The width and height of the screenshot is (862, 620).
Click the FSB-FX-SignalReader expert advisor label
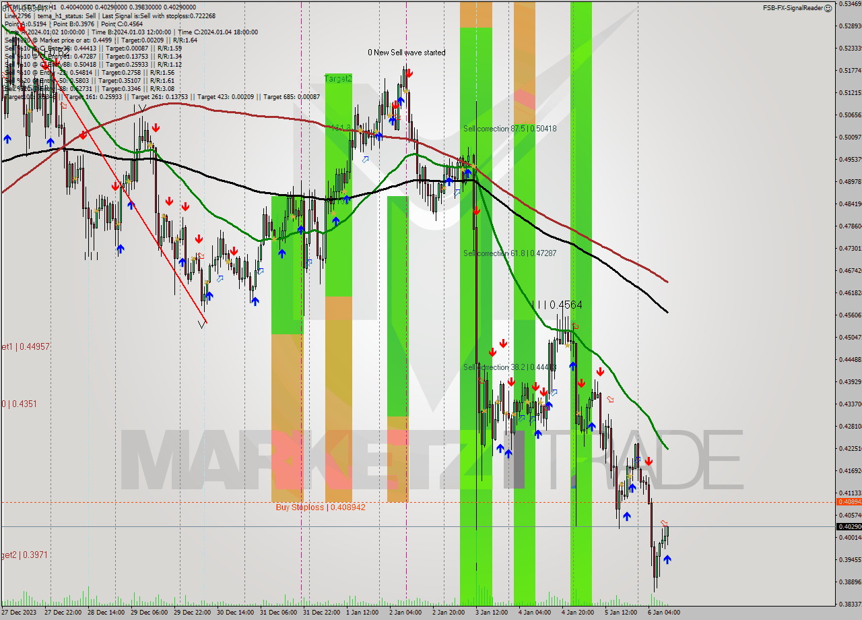793,8
